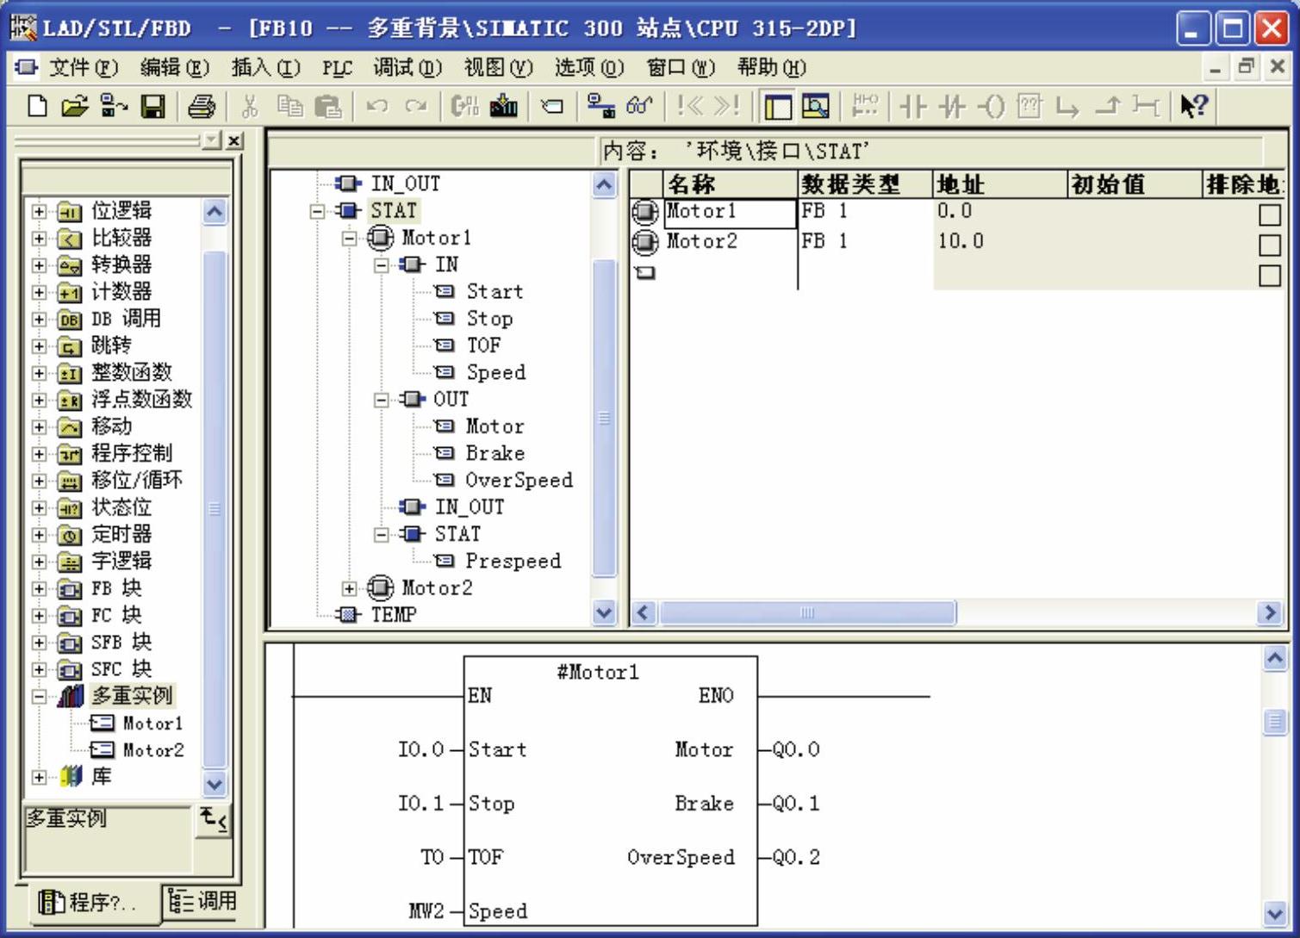This screenshot has width=1300, height=938.
Task: Collapse the STAT interface node above Motor1
Action: (x=317, y=211)
